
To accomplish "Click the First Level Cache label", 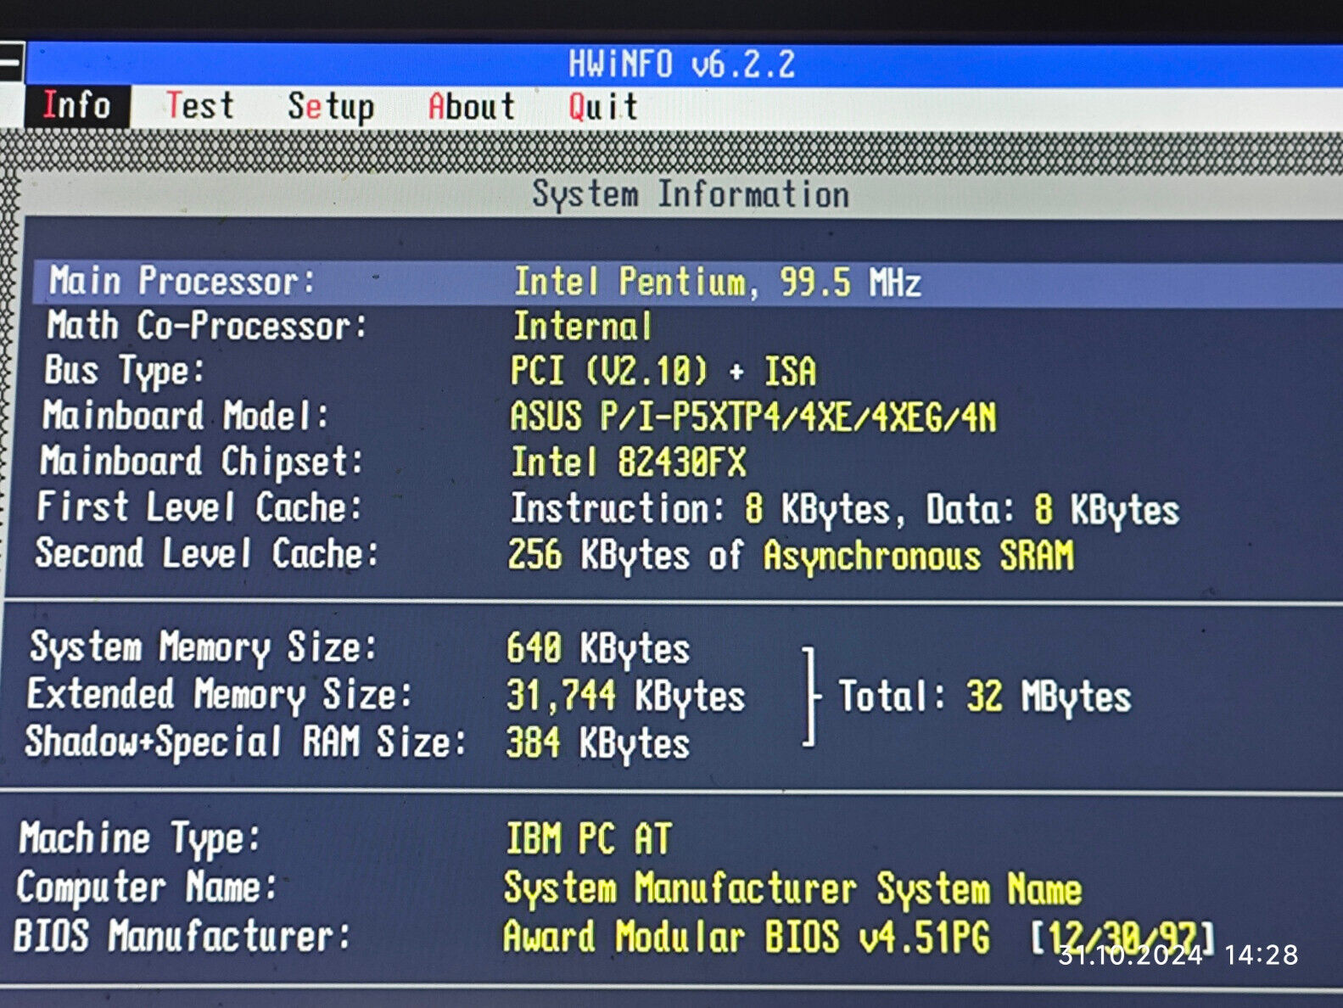I will [199, 507].
